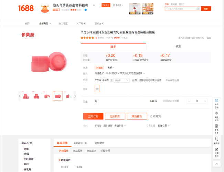Select the highlighted fourth product thumbnail
Viewport: 224px width, 172px height.
click(x=57, y=96)
